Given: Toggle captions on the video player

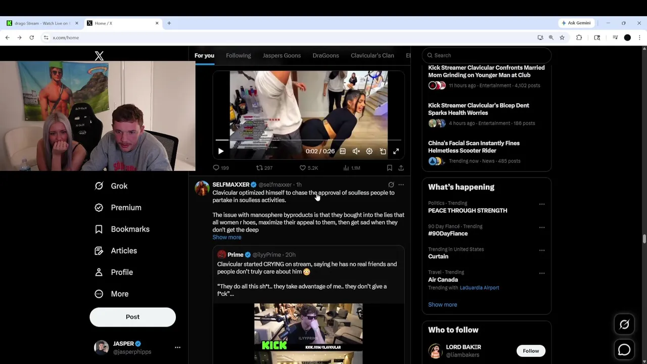Looking at the screenshot, I should coord(343,151).
